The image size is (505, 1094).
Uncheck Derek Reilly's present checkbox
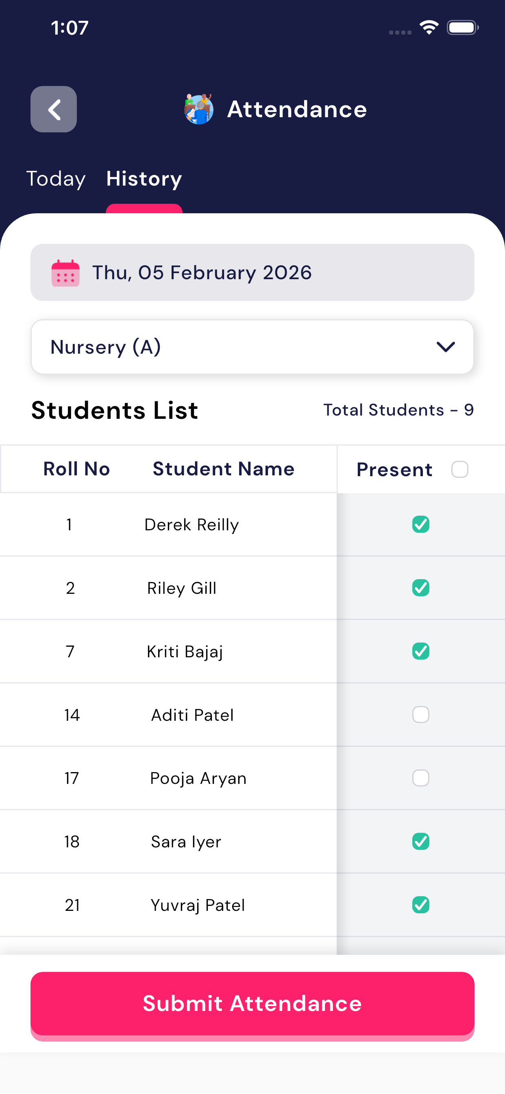[420, 525]
